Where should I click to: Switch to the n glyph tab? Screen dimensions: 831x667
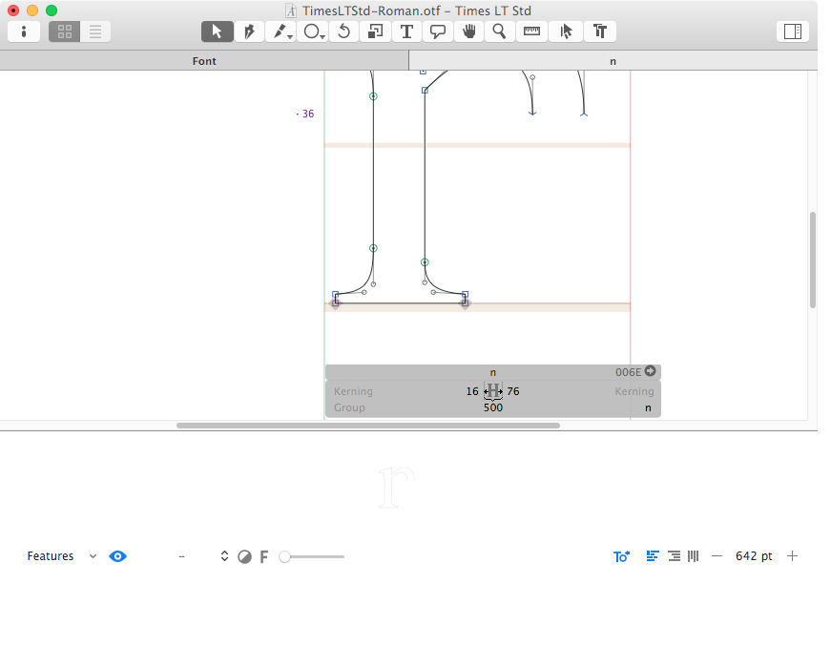click(x=613, y=61)
